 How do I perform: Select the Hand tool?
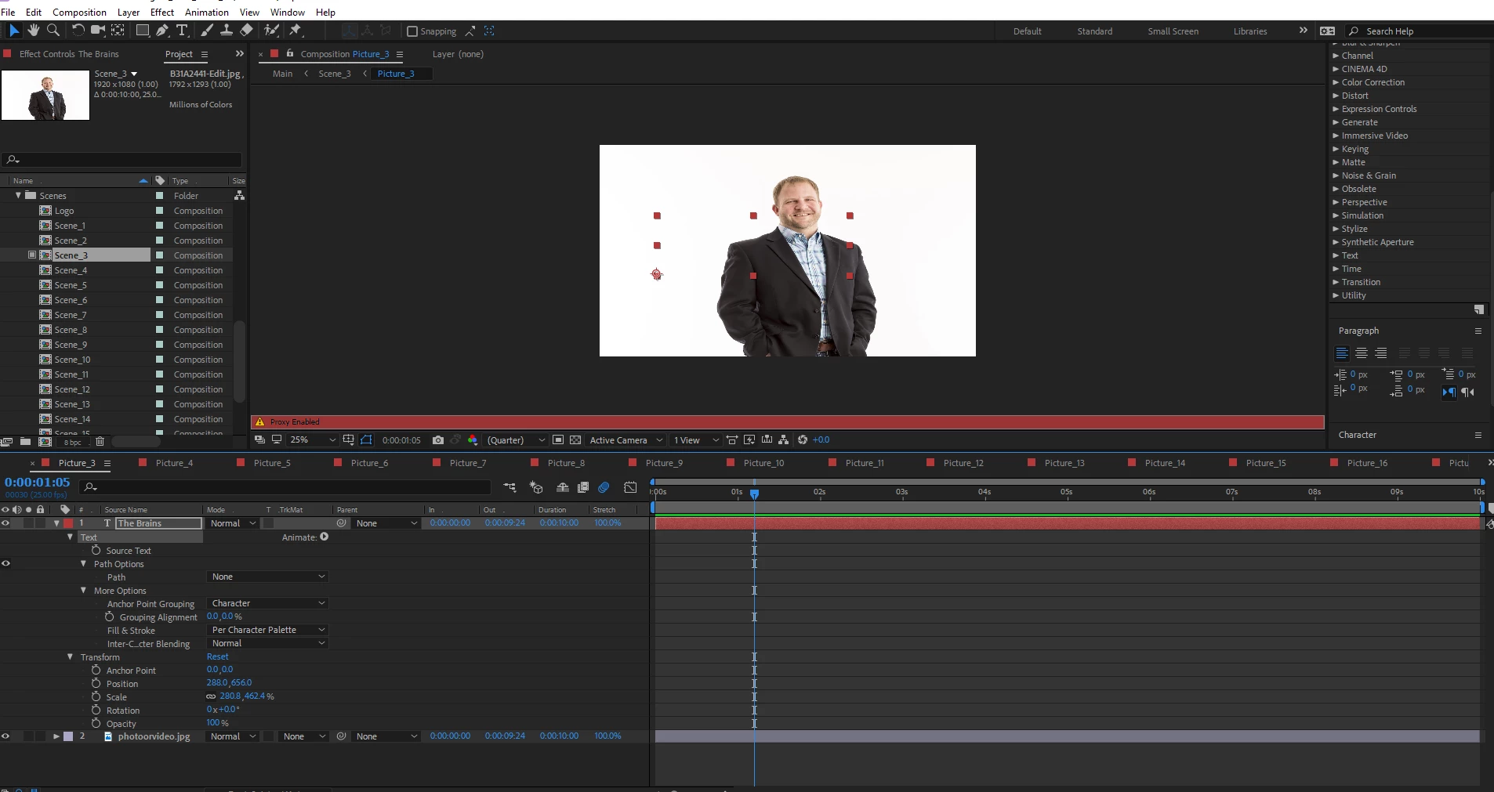pyautogui.click(x=33, y=30)
